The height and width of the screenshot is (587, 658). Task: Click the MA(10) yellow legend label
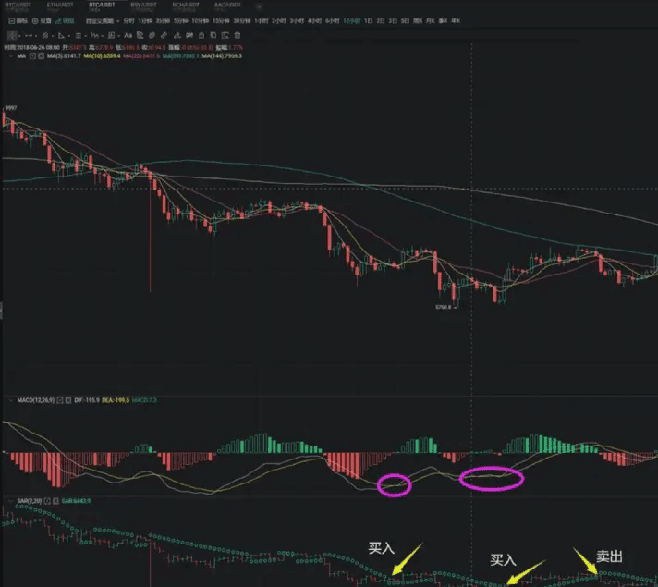[102, 55]
